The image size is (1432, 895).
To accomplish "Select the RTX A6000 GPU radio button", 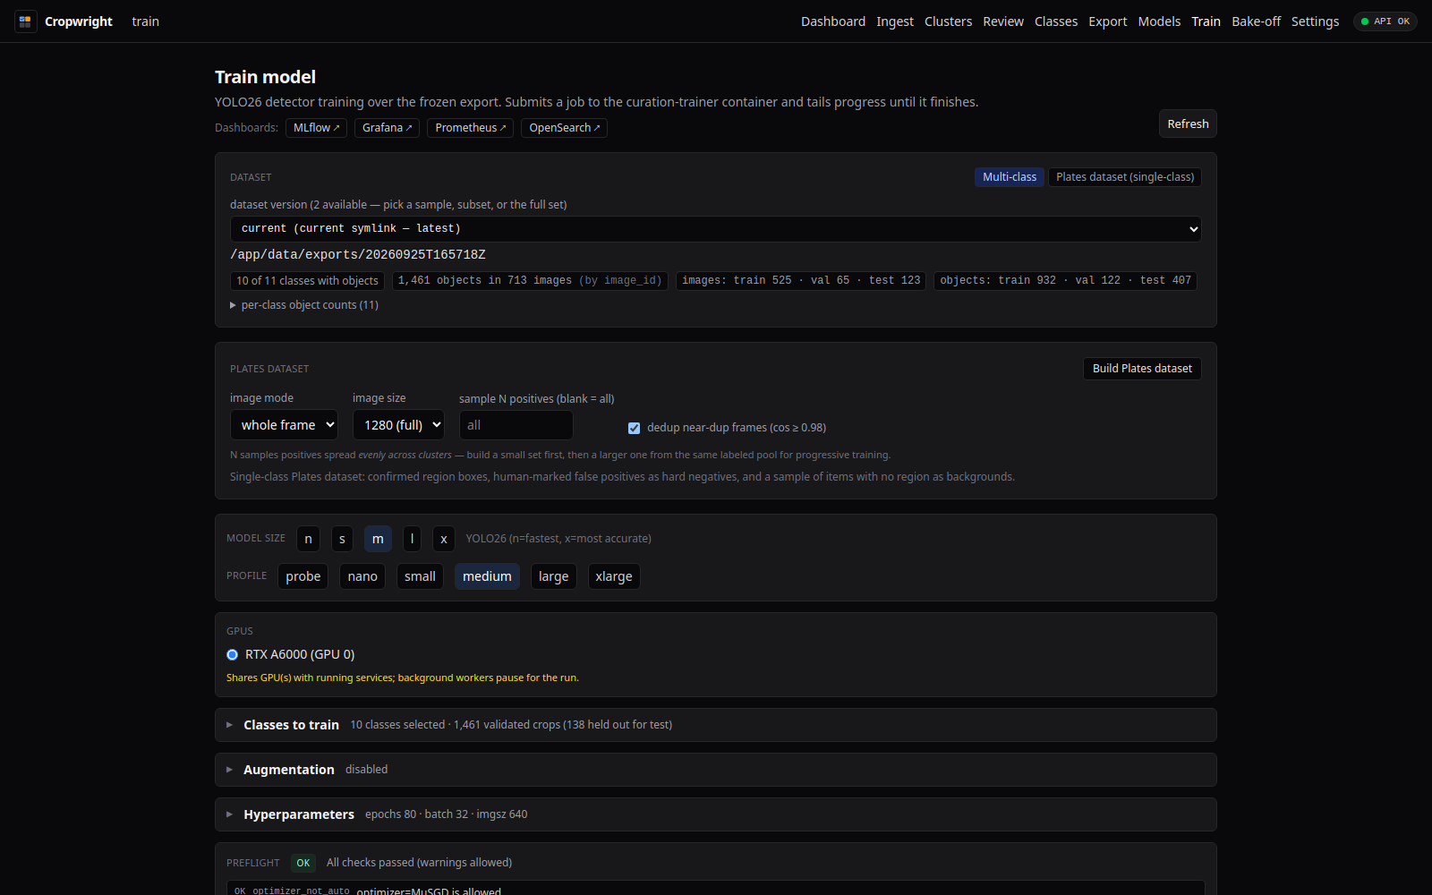I will pyautogui.click(x=233, y=655).
